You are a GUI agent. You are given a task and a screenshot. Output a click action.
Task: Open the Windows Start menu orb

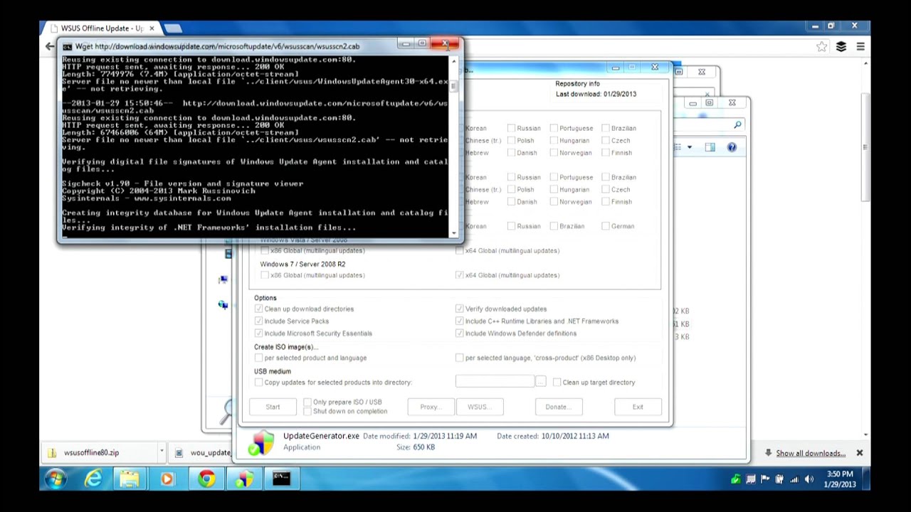(x=55, y=479)
